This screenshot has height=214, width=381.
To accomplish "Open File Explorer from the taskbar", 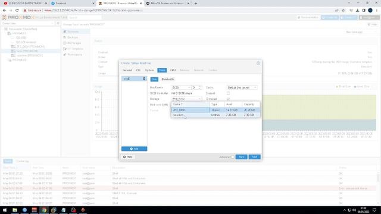I will click(x=14, y=210).
